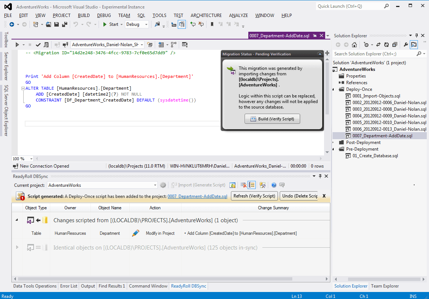Click the Solution Explorer horizontal scrollbar thumb
The width and height of the screenshot is (429, 299).
coord(384,279)
